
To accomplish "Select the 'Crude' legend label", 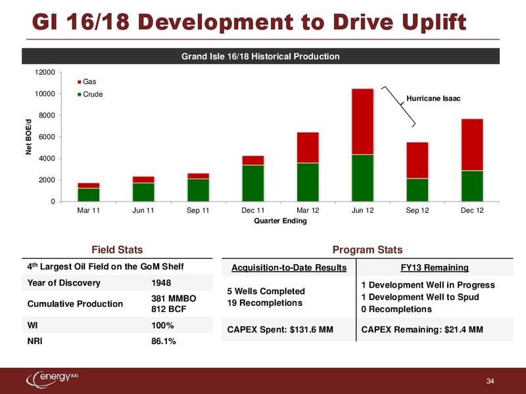I will point(93,94).
